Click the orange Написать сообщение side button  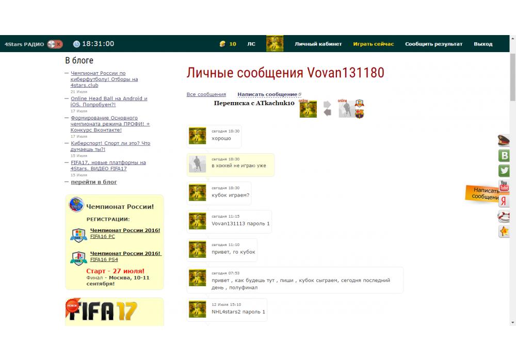482,194
